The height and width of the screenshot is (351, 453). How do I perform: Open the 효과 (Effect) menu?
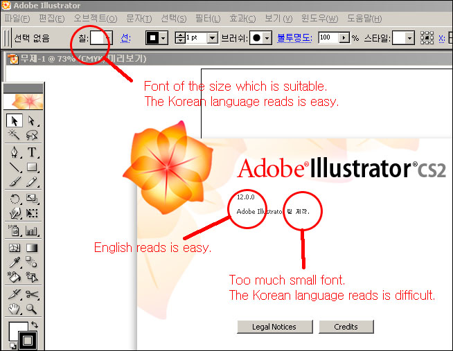click(x=242, y=19)
